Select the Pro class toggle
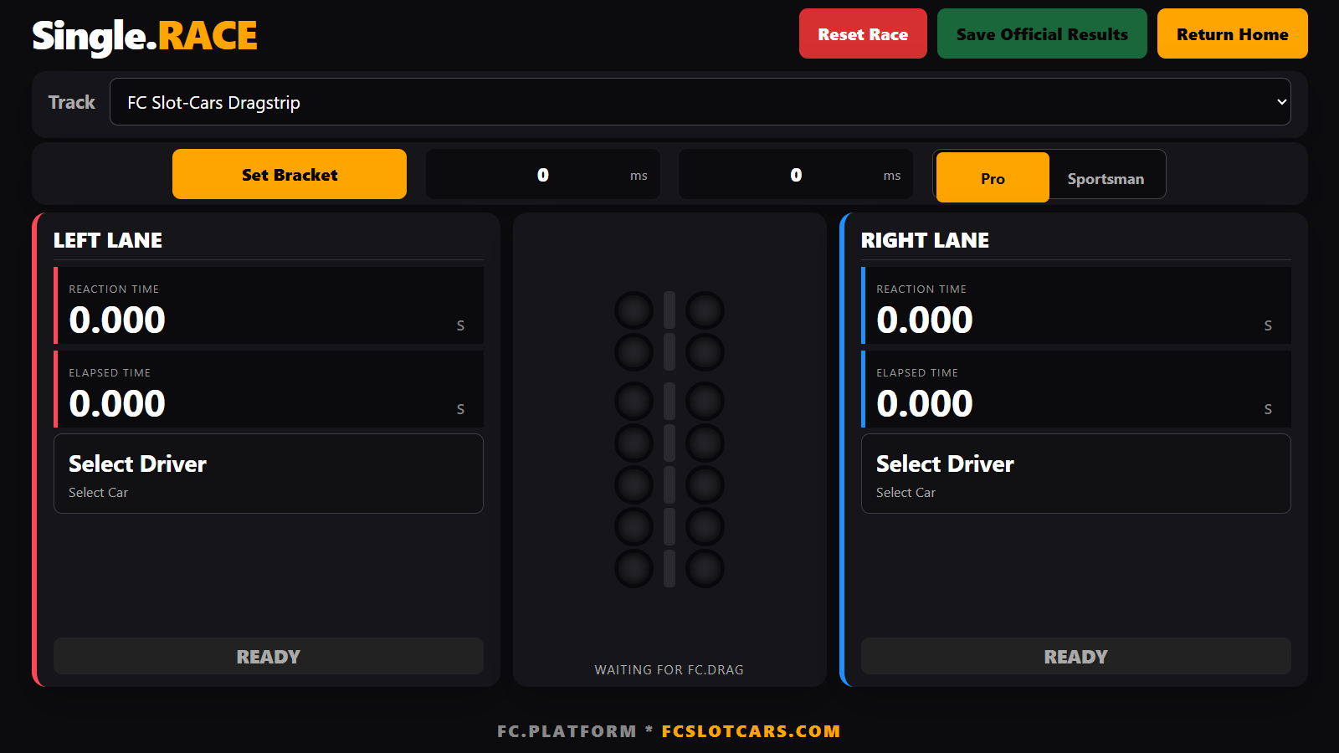The width and height of the screenshot is (1339, 753). pos(993,177)
